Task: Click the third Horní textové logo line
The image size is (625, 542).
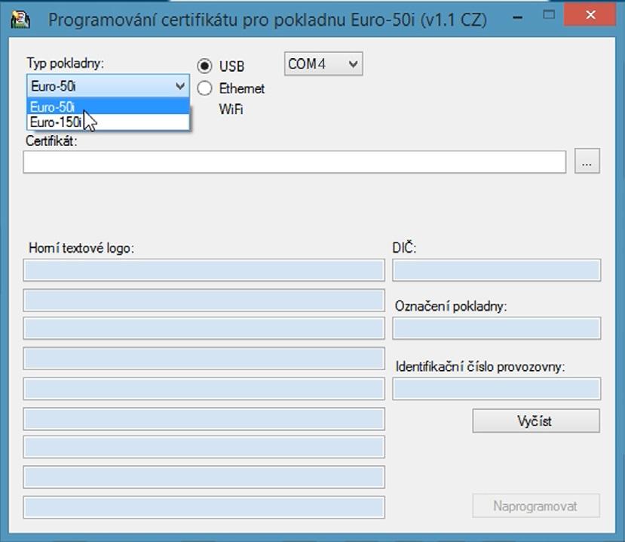Action: click(204, 328)
